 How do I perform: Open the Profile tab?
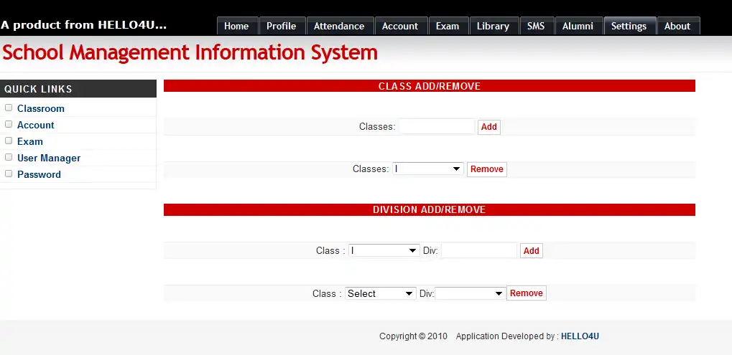(281, 26)
